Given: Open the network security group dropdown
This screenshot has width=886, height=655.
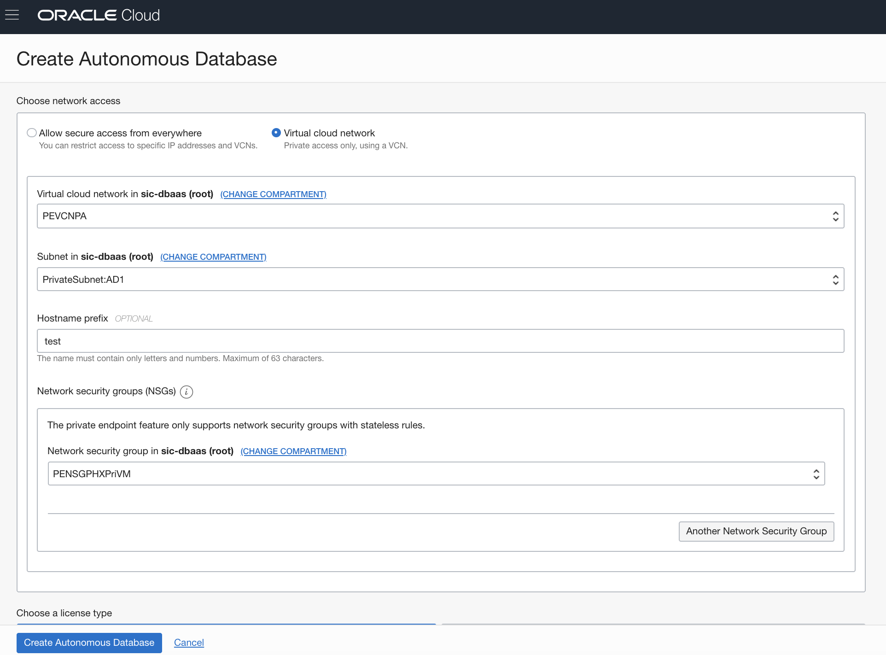Looking at the screenshot, I should (x=436, y=474).
